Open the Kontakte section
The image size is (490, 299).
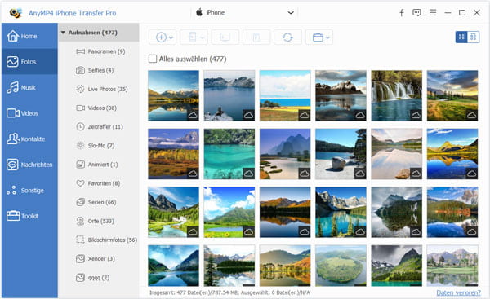tap(29, 139)
